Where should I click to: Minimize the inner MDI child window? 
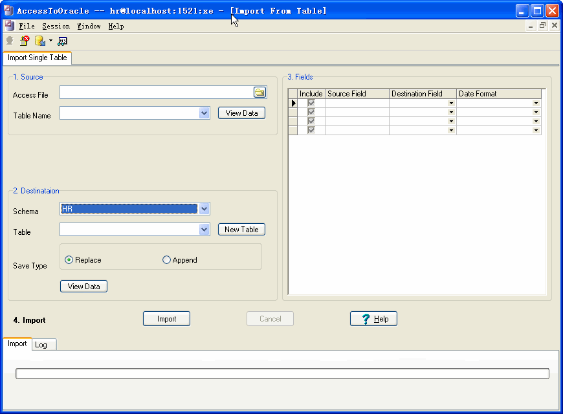click(x=531, y=26)
